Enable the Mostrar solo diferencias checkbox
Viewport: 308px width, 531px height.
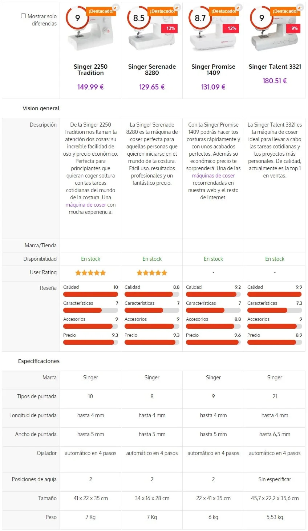(x=24, y=16)
